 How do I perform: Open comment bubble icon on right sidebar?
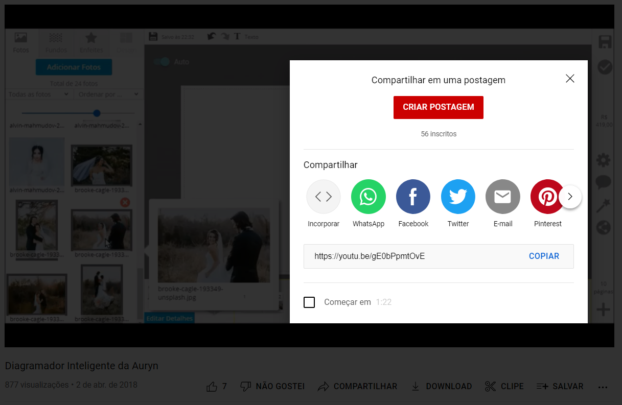pyautogui.click(x=604, y=182)
